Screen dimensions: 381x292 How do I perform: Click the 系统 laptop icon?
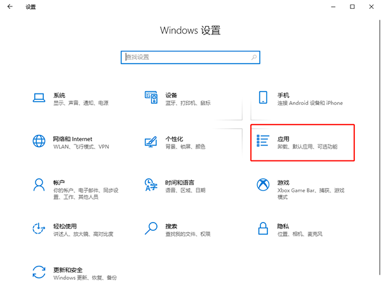tap(39, 98)
